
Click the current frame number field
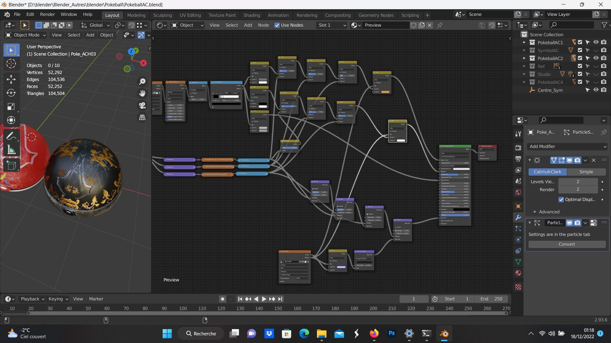[414, 299]
